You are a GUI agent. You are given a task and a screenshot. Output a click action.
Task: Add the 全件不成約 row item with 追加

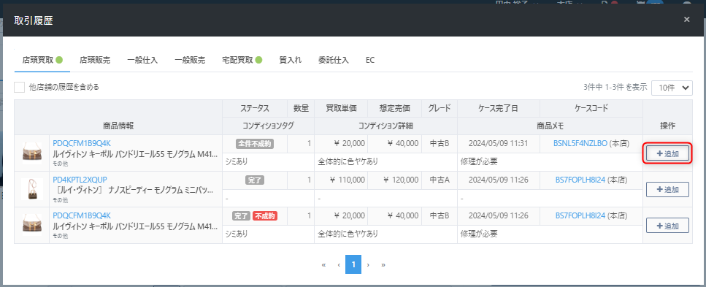(x=667, y=153)
